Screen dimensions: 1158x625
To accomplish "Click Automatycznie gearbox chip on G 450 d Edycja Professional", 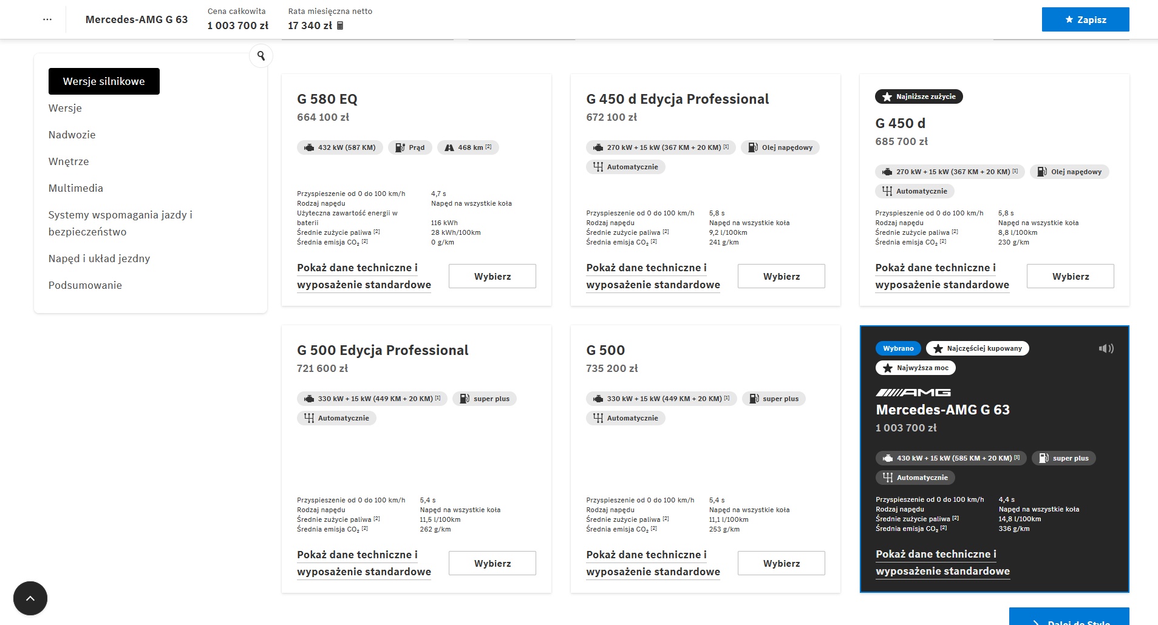I will tap(625, 167).
